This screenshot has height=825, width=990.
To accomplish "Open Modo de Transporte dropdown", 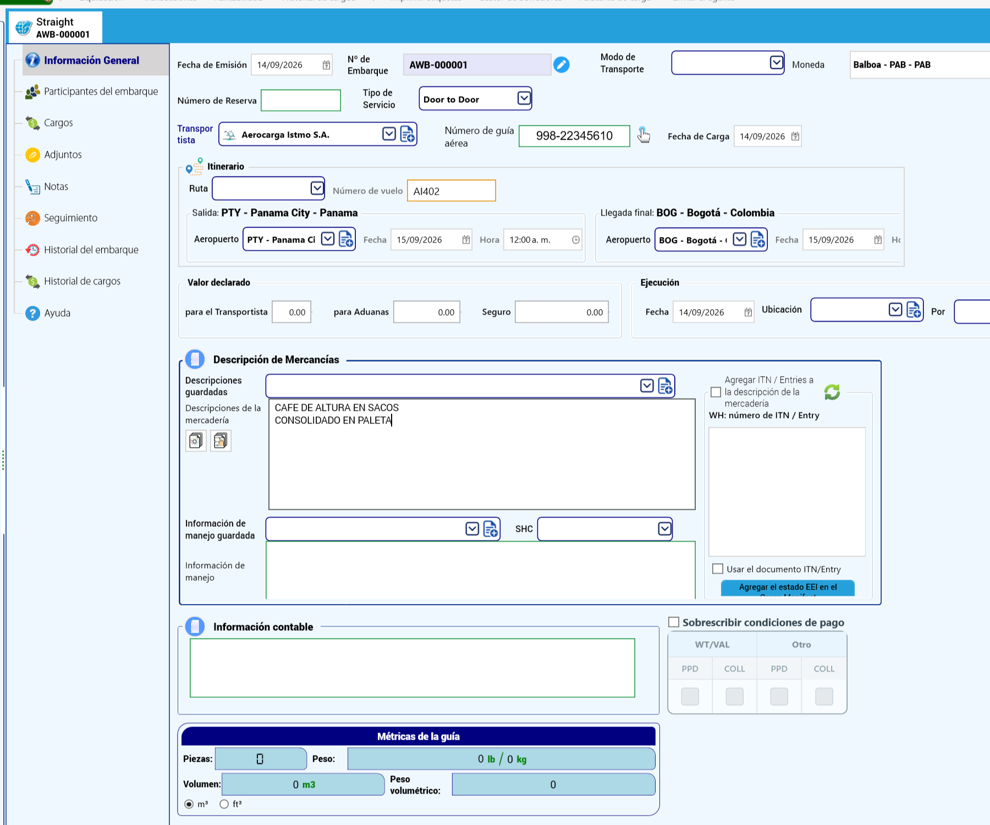I will tap(776, 63).
